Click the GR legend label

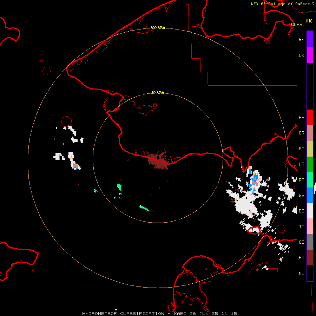coord(301,133)
